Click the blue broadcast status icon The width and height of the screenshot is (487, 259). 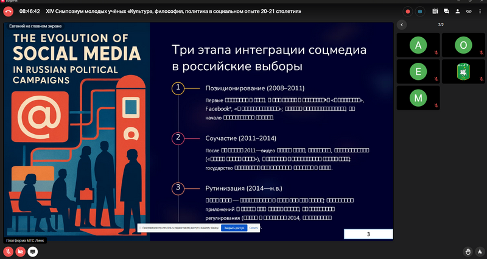tap(421, 11)
